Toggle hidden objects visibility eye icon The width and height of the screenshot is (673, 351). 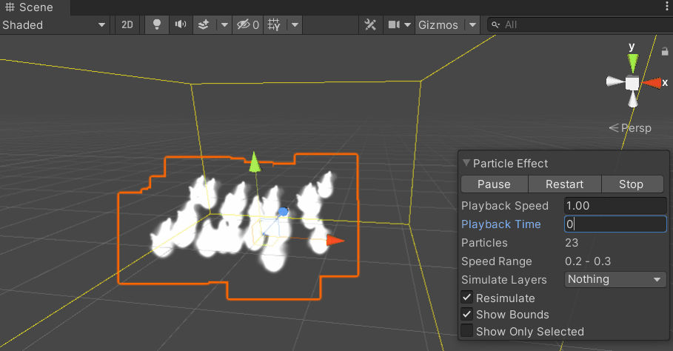[247, 25]
